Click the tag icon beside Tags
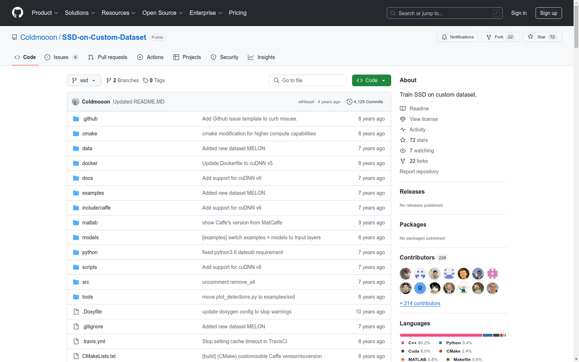 (145, 80)
